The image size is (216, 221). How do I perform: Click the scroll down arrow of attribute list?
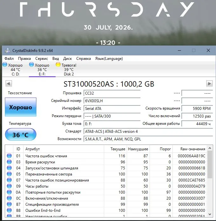[210, 214]
